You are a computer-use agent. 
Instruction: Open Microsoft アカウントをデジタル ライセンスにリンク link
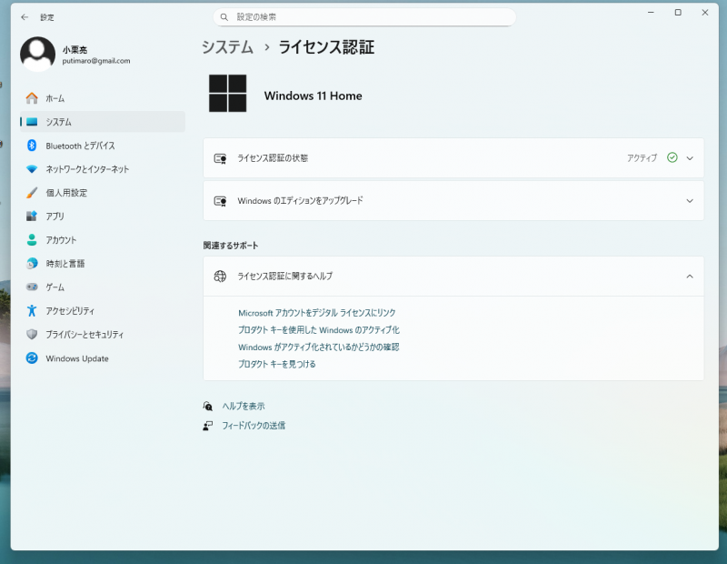[x=316, y=313]
